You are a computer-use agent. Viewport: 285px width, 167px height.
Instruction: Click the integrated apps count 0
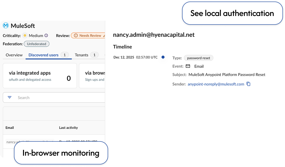point(69,78)
